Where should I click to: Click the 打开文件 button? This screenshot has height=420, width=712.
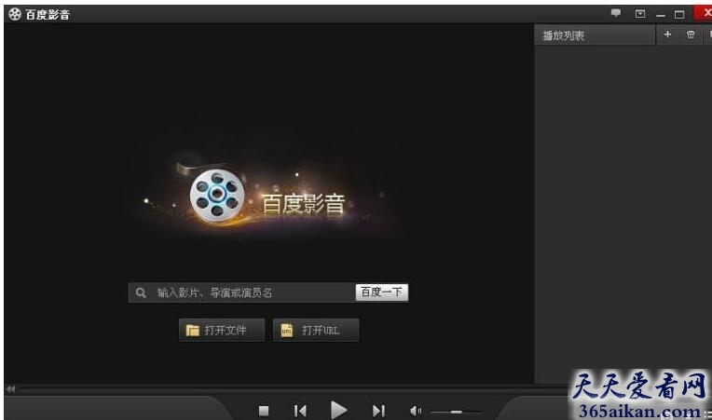[x=222, y=331]
